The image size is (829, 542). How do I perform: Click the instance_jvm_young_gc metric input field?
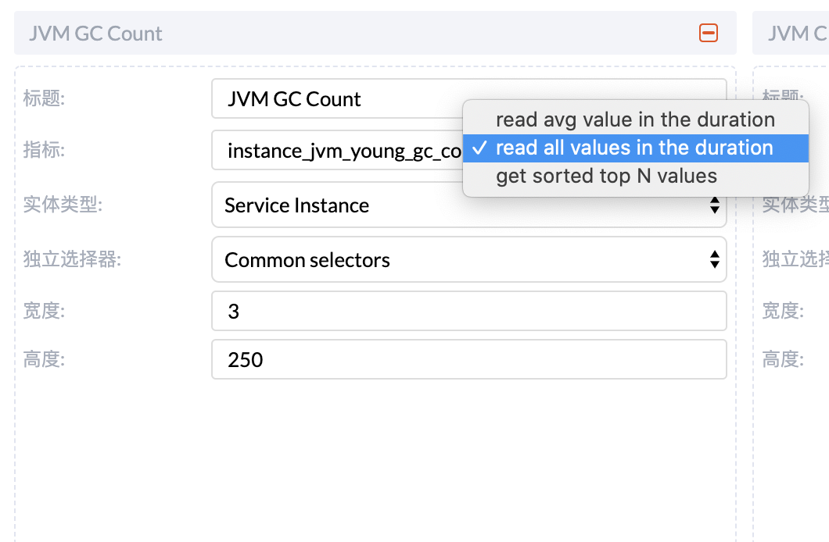337,151
